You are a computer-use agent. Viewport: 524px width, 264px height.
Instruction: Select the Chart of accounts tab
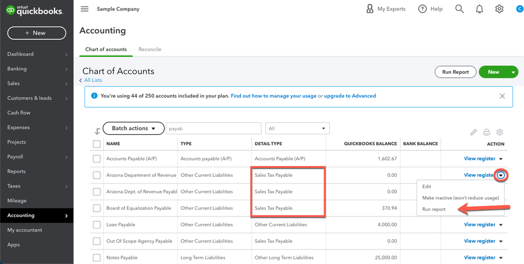tap(106, 49)
